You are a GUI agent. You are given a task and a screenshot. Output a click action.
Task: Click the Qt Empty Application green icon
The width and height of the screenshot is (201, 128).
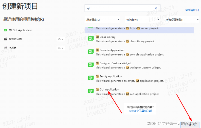click(91, 78)
